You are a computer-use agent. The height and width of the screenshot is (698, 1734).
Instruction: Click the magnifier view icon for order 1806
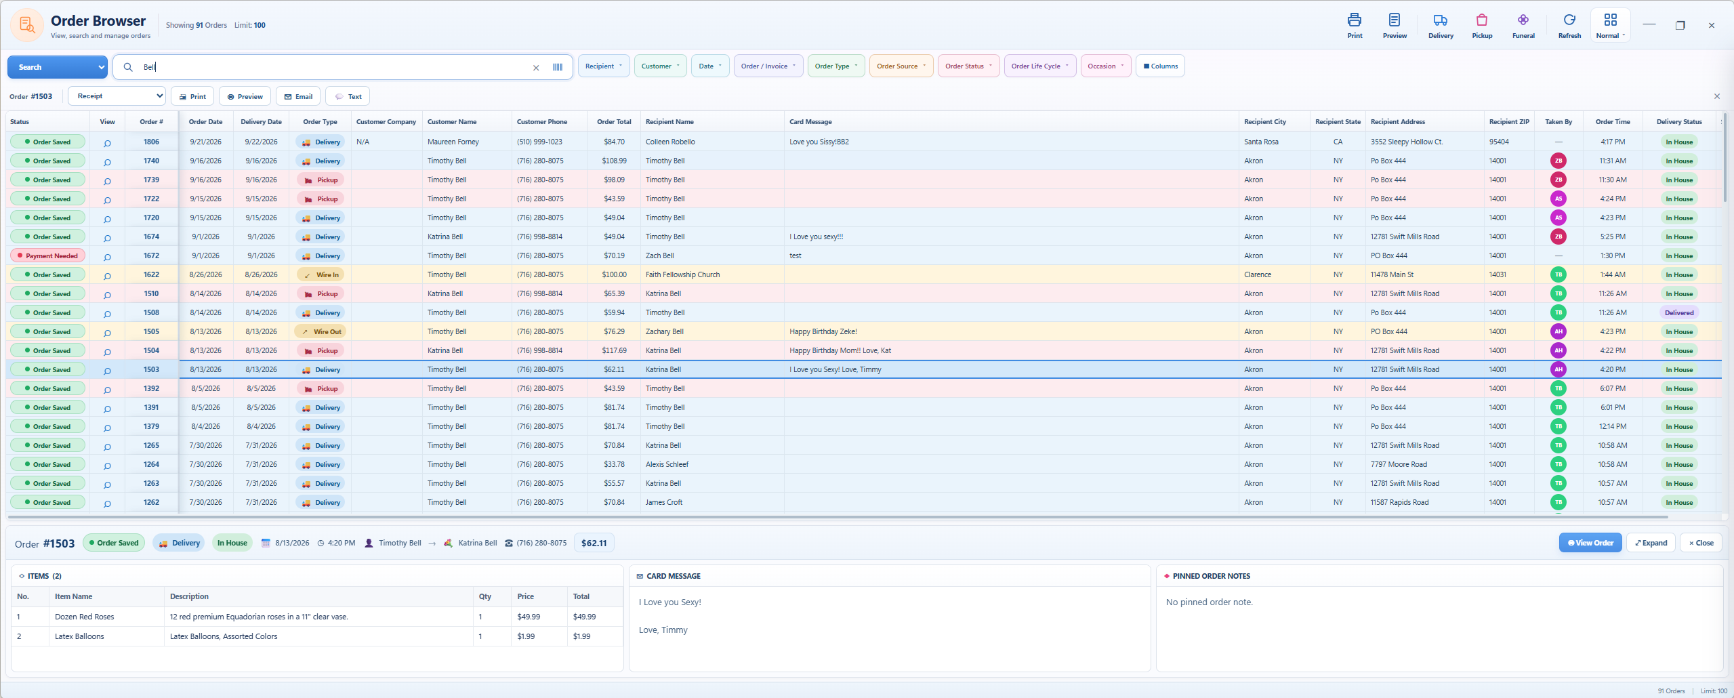pyautogui.click(x=107, y=142)
